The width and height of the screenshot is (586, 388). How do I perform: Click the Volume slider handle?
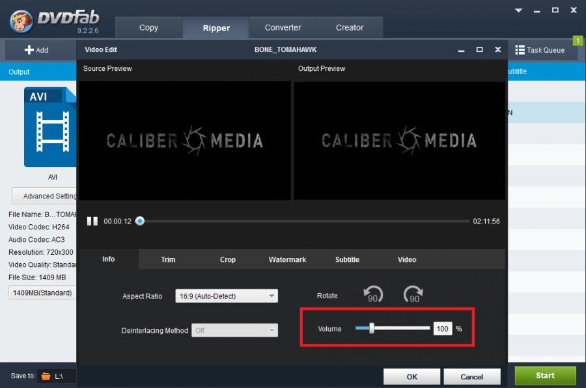tap(372, 328)
